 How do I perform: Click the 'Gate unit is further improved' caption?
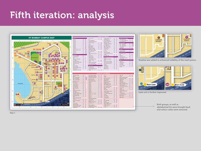[x=152, y=92]
